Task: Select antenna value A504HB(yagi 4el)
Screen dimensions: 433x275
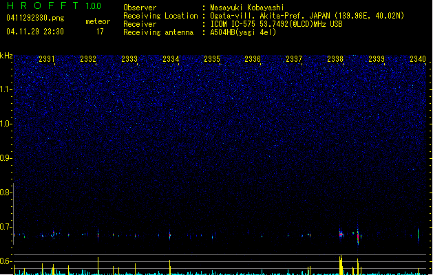Action: [x=243, y=32]
